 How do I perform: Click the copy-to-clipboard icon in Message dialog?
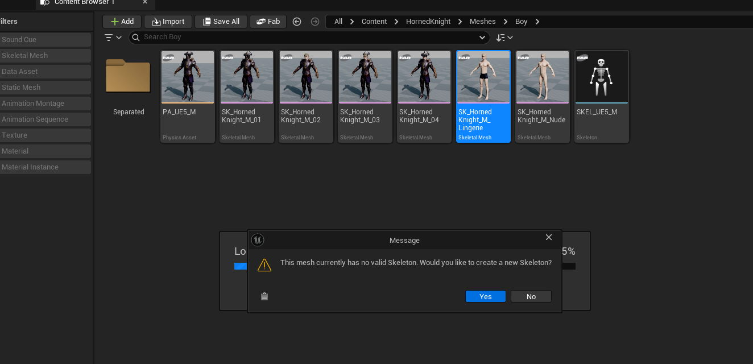[x=264, y=296]
